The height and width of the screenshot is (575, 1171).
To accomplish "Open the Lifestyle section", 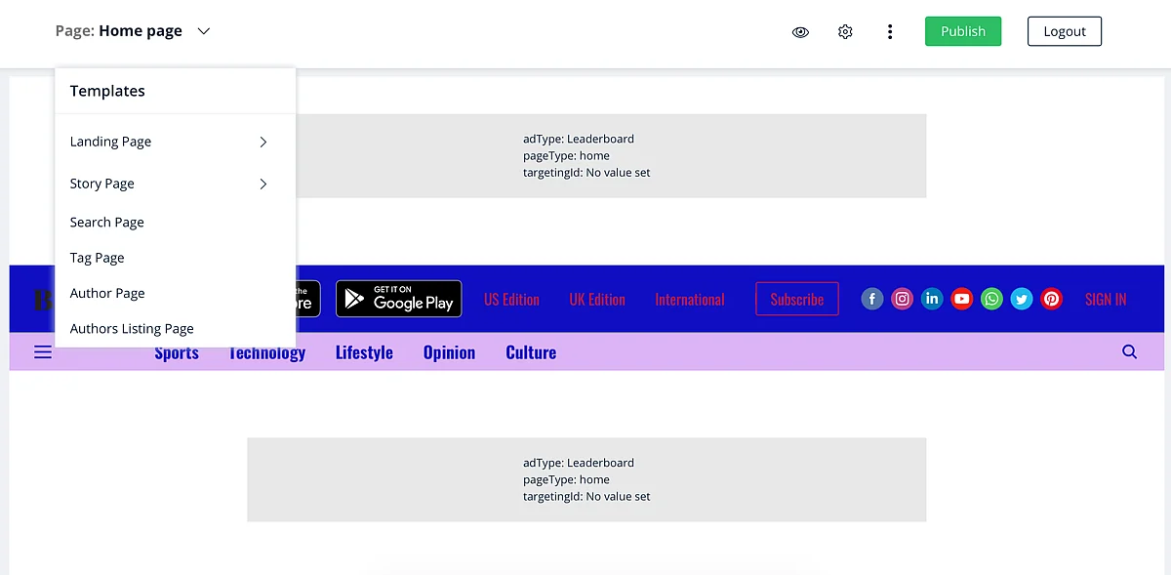I will tap(364, 352).
